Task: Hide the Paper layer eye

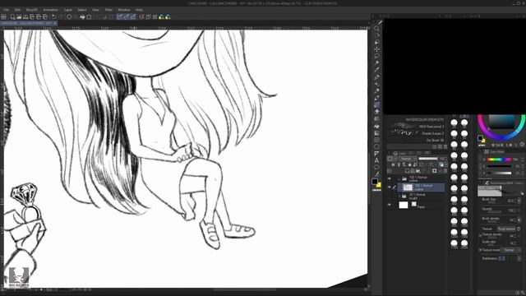Action: [389, 205]
